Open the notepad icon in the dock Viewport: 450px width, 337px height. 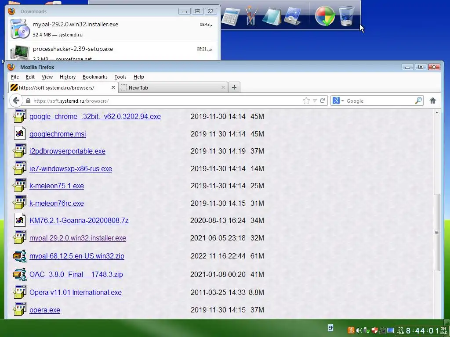point(272,17)
